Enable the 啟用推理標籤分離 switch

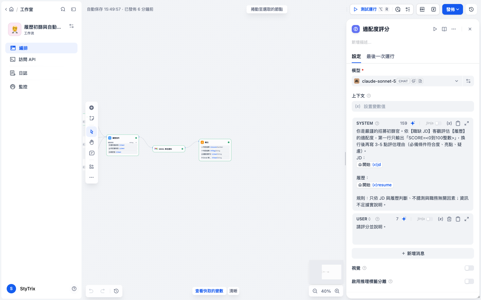pyautogui.click(x=469, y=281)
